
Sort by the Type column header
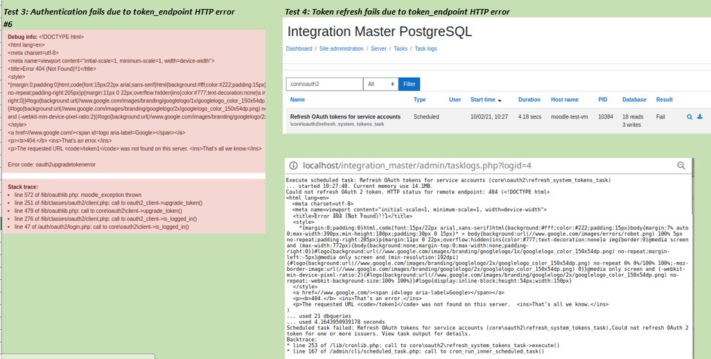click(x=419, y=100)
